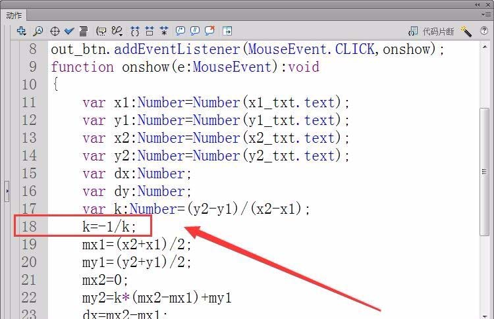Image resolution: width=494 pixels, height=319 pixels.
Task: Apply block comment to selection
Action: coord(180,31)
